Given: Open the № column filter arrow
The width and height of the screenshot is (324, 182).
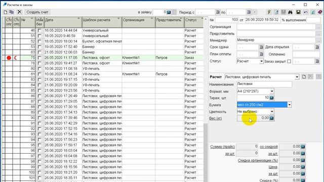Looking at the screenshot, I should (32, 19).
